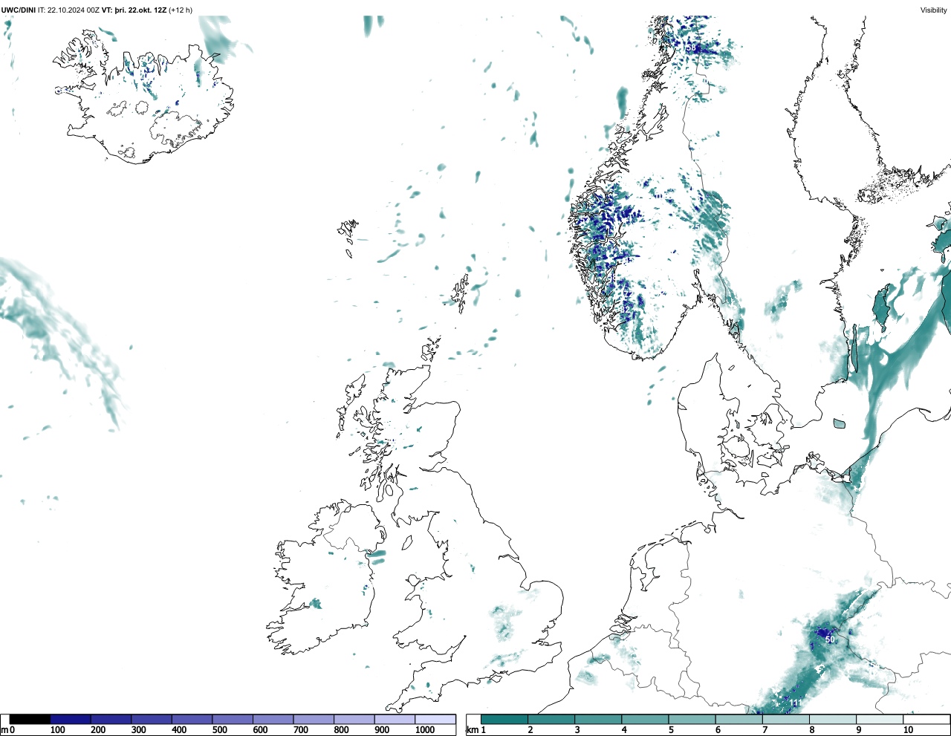Click the 'm' unit label of the legend

[x=4, y=730]
